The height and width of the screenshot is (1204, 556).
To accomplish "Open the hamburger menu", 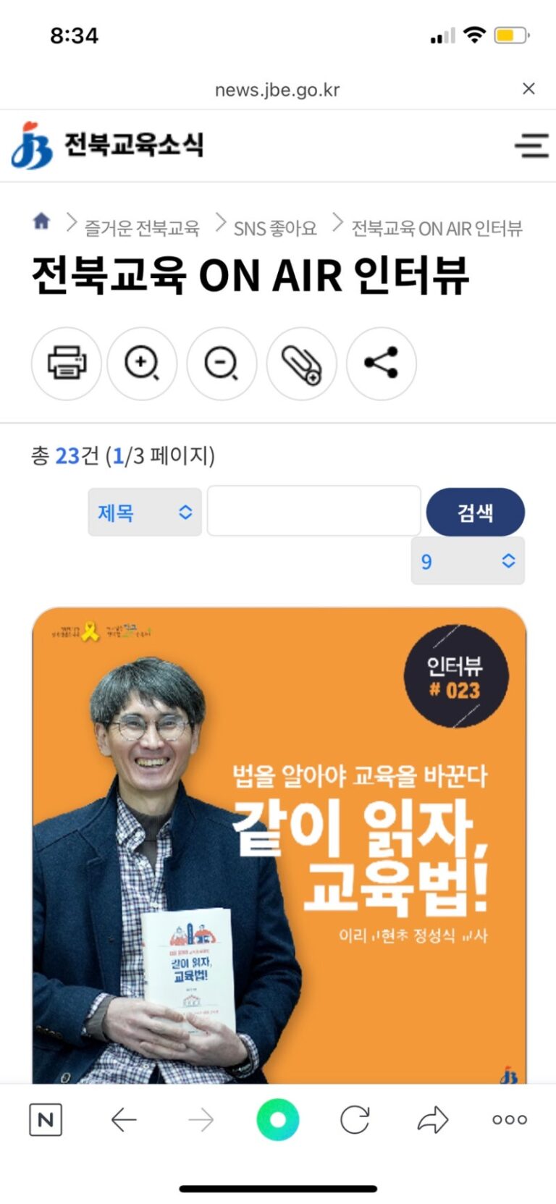I will pos(531,146).
